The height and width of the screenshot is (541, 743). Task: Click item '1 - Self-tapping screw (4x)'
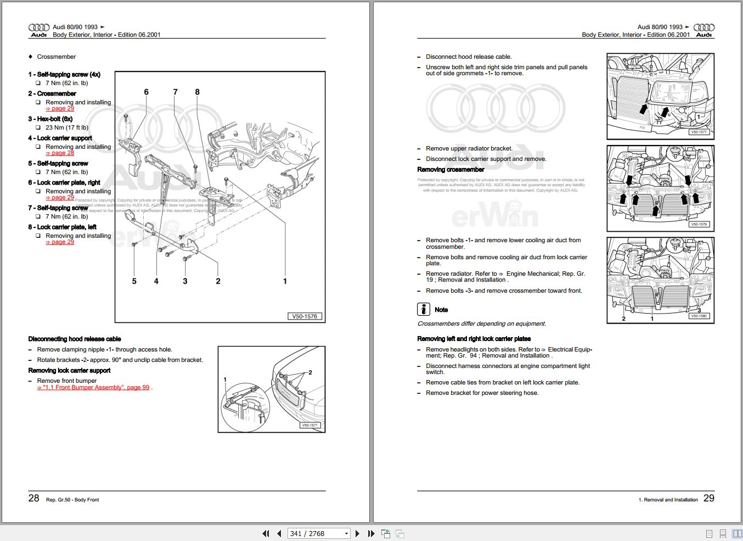click(64, 75)
